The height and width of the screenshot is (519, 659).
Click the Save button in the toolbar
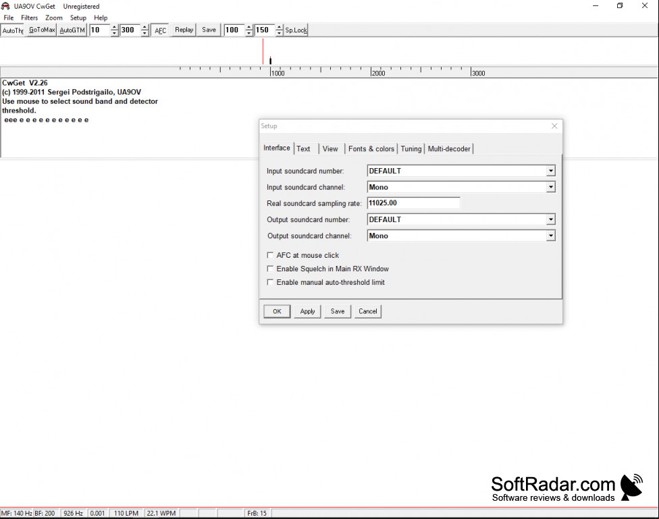click(x=209, y=30)
